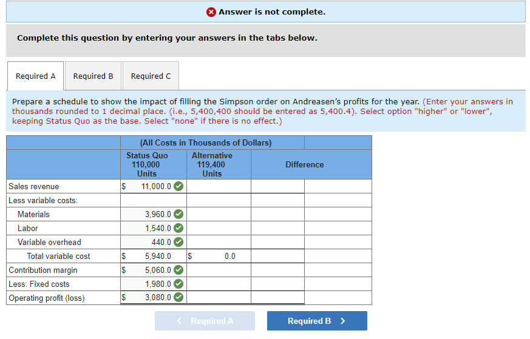Viewport: 530px width, 339px height.
Task: Click Status Quo Sales revenue value 11,000.0
Action: coord(156,186)
